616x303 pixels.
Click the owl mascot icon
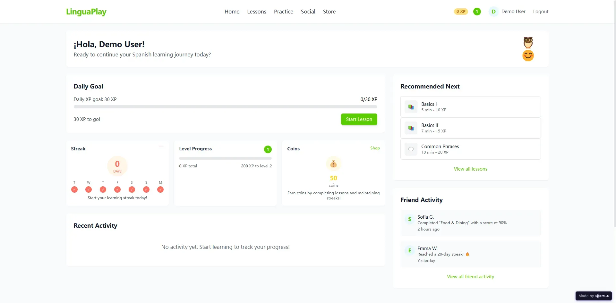point(528,42)
